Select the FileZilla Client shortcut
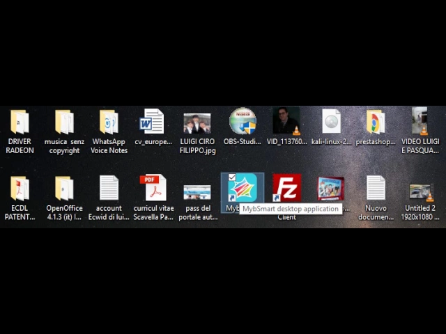Image resolution: width=446 pixels, height=334 pixels. tap(286, 187)
